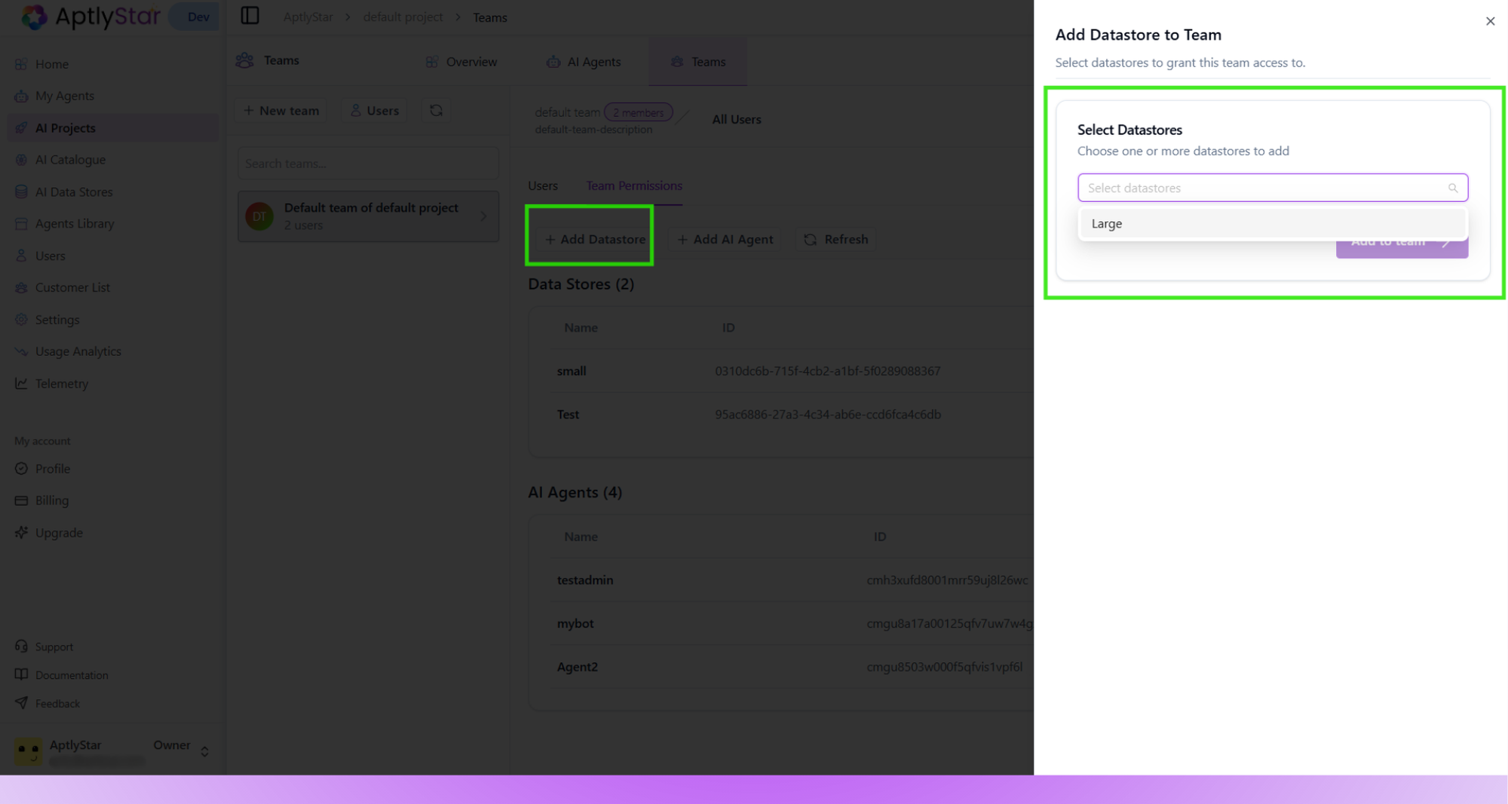
Task: Click inside the Search teams field
Action: coord(368,163)
